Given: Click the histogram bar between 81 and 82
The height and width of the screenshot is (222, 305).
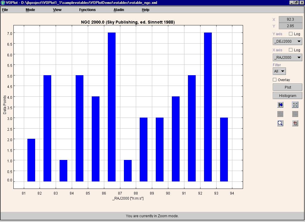Looking at the screenshot, I should [31, 160].
